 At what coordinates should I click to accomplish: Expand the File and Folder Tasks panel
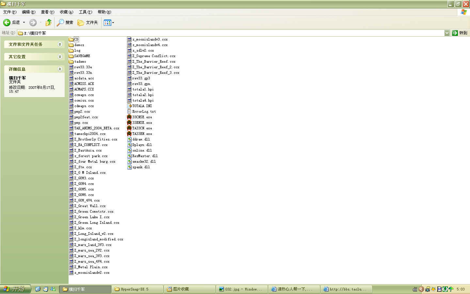tap(60, 44)
